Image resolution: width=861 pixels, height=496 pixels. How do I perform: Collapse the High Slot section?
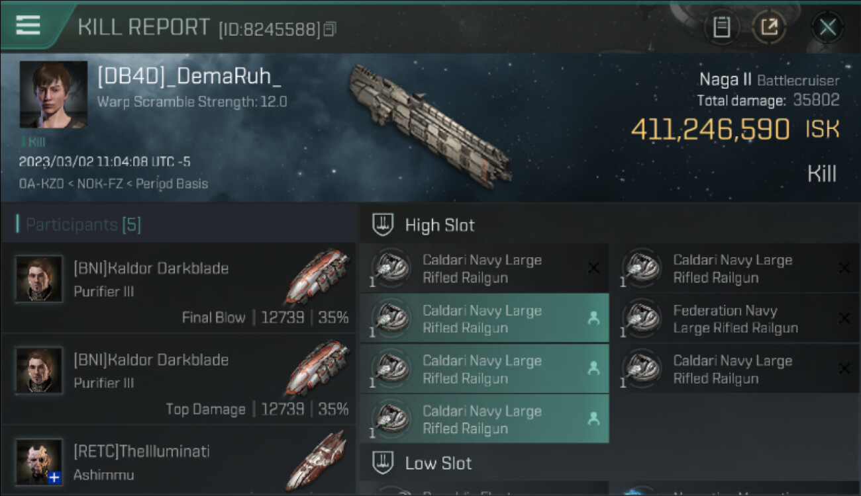(x=609, y=225)
